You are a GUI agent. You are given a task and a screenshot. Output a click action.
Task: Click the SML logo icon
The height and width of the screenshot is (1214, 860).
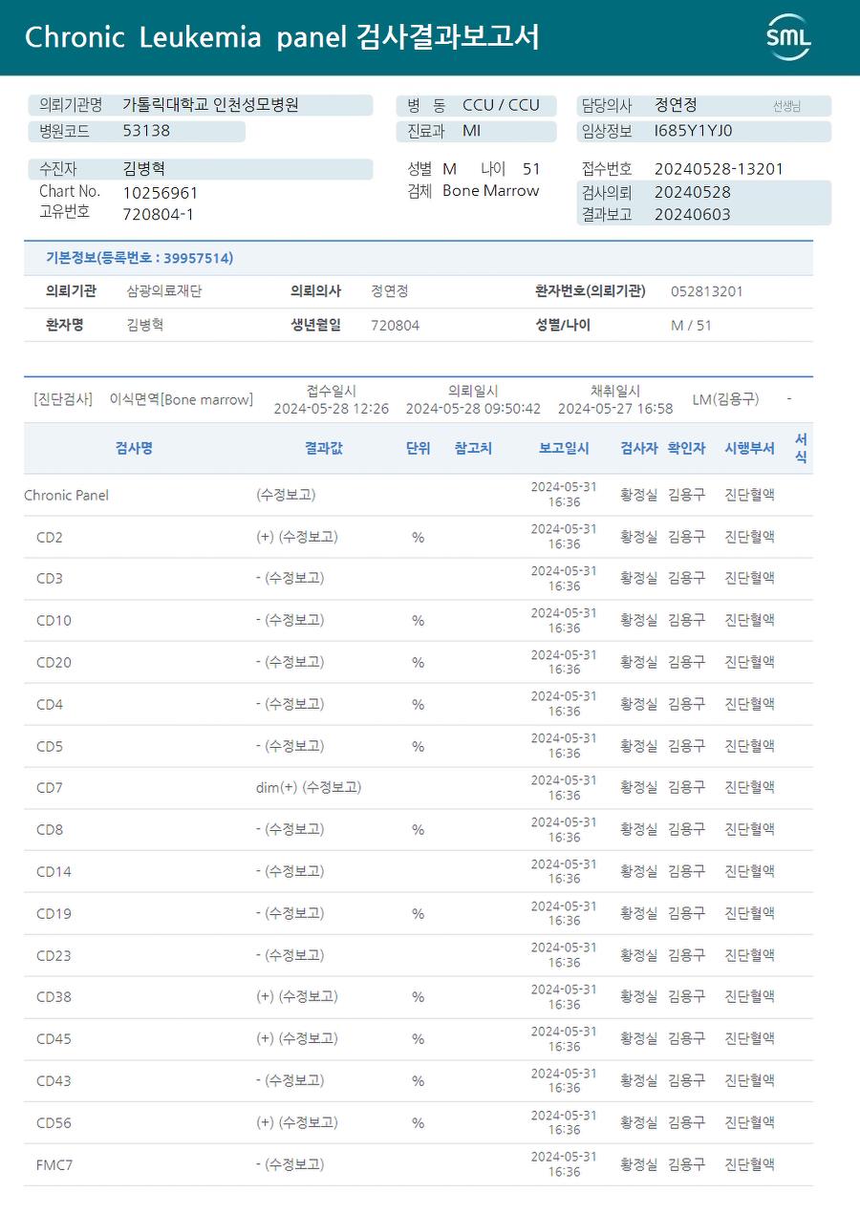tap(788, 37)
